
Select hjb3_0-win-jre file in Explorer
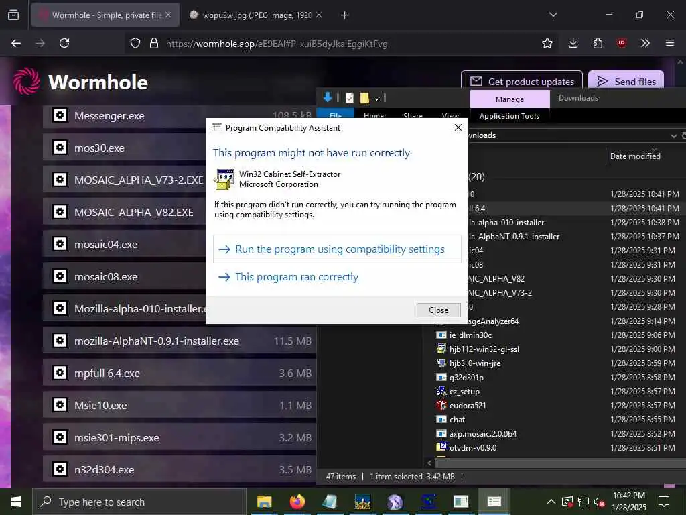pos(475,363)
